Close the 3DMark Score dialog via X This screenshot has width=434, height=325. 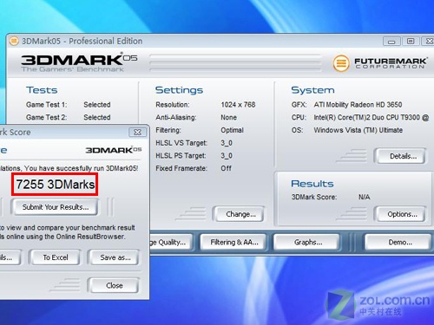pos(137,133)
